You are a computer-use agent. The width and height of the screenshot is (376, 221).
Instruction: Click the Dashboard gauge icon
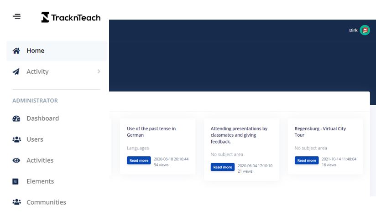coord(16,118)
